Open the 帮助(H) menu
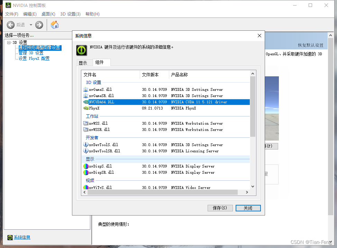337x248 pixels. 92,14
